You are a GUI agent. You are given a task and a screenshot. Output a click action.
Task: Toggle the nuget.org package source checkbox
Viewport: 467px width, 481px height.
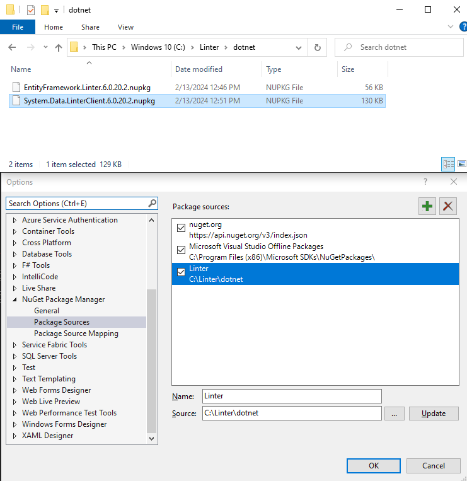point(182,228)
